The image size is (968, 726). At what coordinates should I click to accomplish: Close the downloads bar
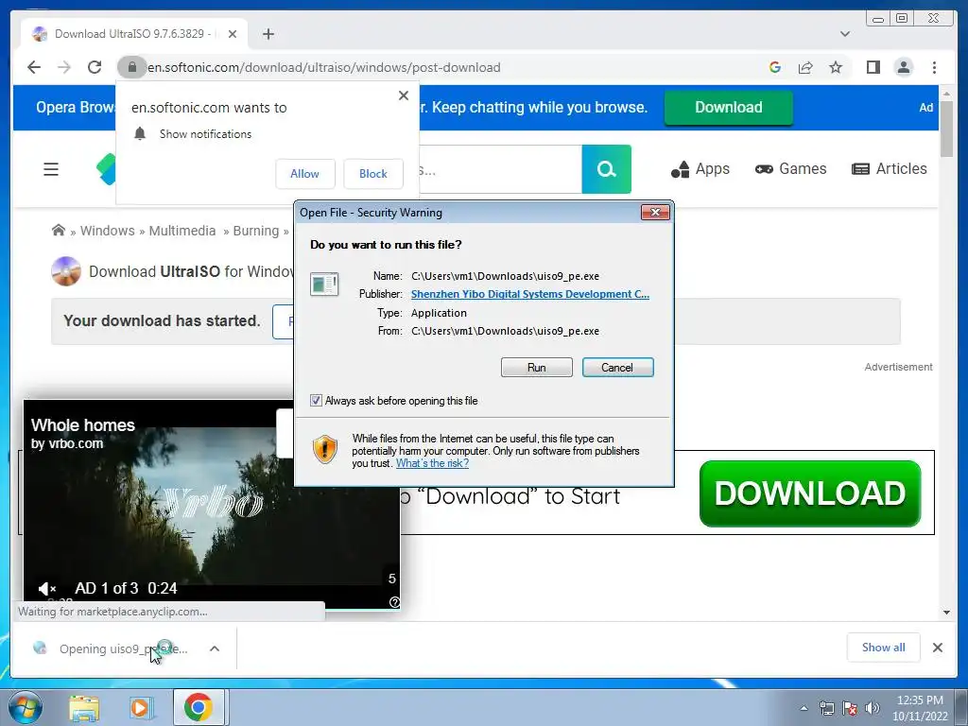tap(937, 648)
